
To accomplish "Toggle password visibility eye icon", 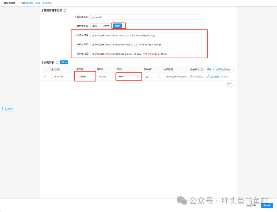I will click(x=138, y=77).
